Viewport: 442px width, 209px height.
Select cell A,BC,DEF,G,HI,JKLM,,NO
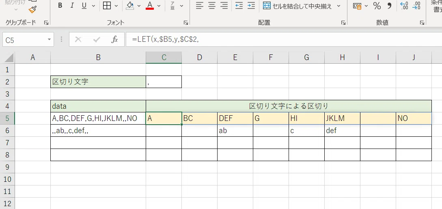[x=98, y=119]
